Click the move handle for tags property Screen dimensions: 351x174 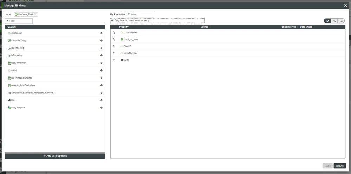click(x=102, y=100)
